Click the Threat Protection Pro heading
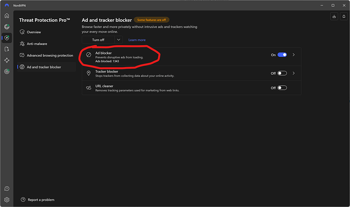The image size is (350, 207). [45, 20]
